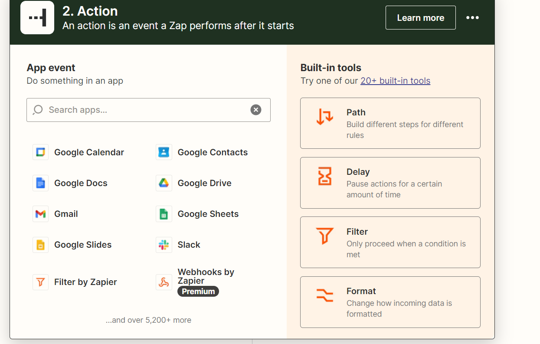Image resolution: width=540 pixels, height=344 pixels.
Task: Select the Webhooks by Zapier icon
Action: pyautogui.click(x=164, y=282)
